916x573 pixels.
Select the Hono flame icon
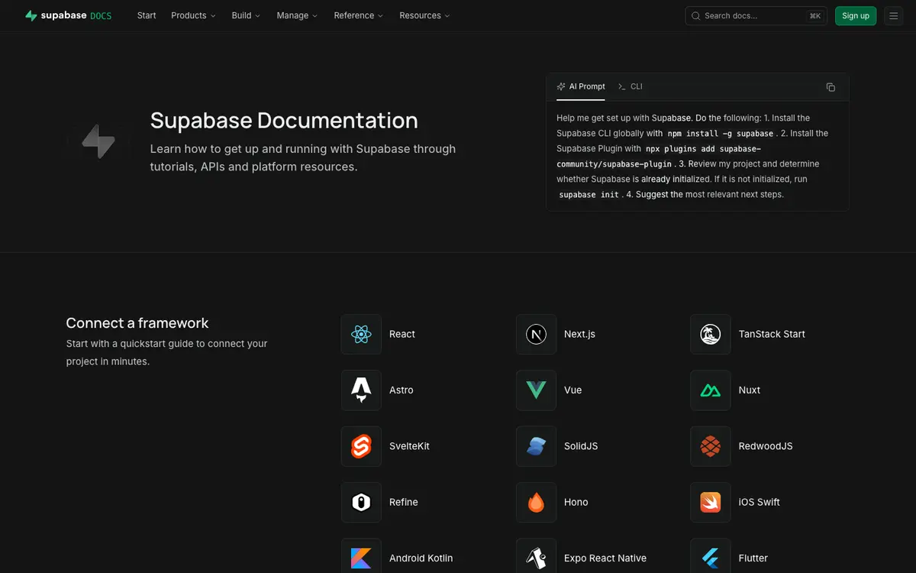click(536, 502)
